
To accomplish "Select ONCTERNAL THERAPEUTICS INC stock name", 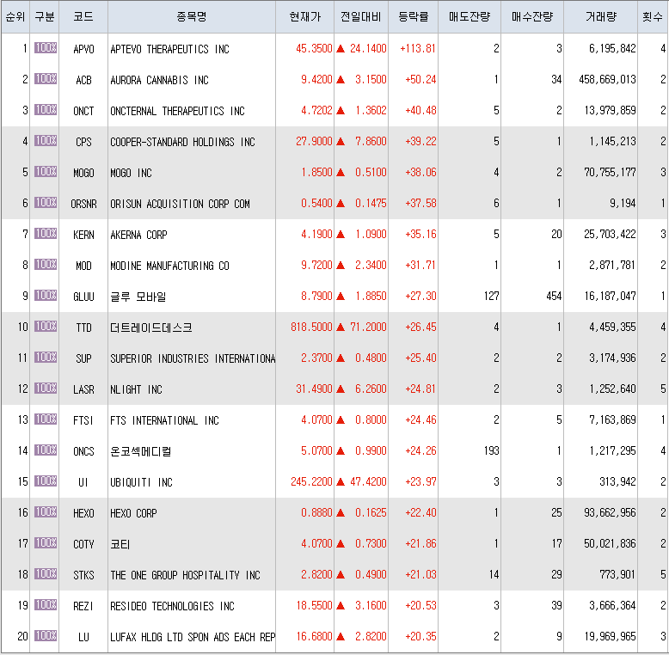I will [177, 111].
